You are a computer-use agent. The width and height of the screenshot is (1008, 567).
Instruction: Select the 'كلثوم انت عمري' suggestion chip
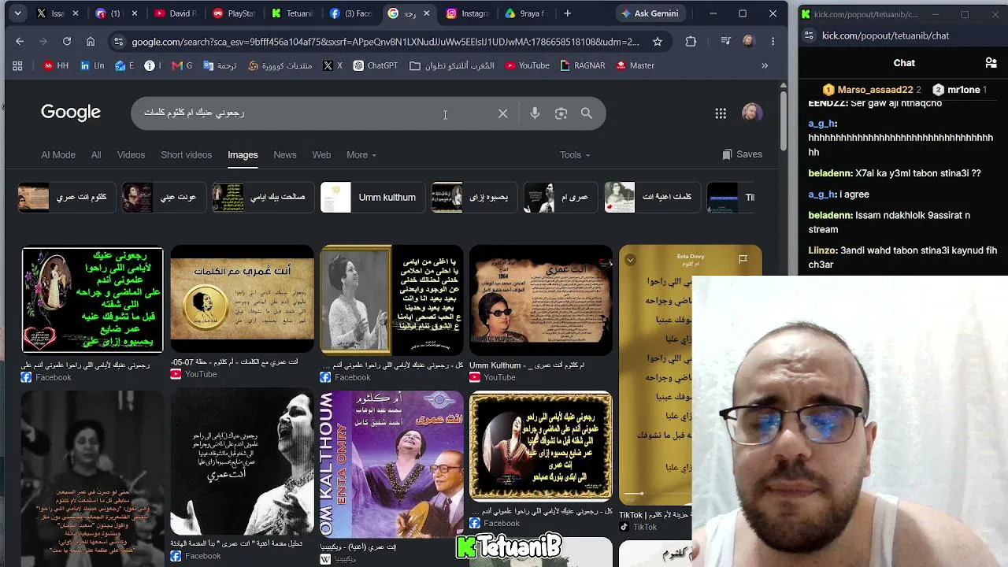pyautogui.click(x=67, y=198)
